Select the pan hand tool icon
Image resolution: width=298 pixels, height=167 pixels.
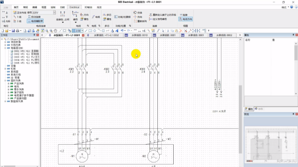point(55,31)
